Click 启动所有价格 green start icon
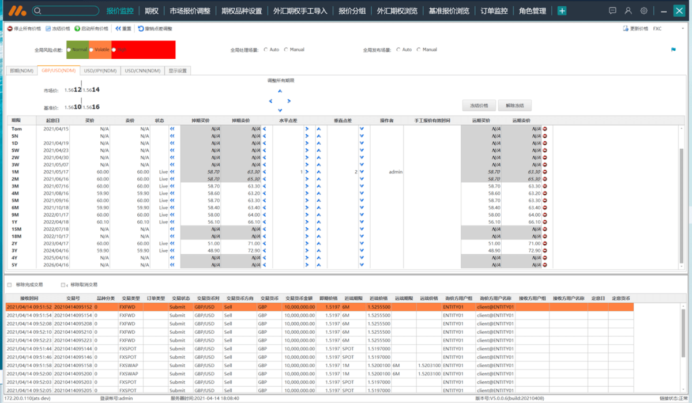 point(77,28)
